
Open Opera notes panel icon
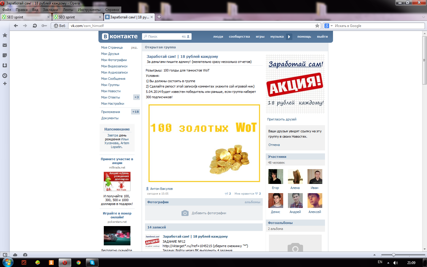pos(5,55)
